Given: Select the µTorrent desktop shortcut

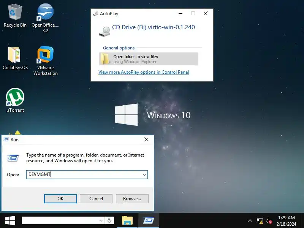Looking at the screenshot, I should click(x=15, y=100).
